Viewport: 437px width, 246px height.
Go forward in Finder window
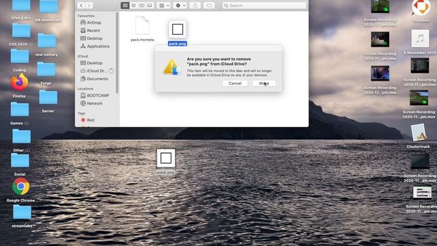coord(89,5)
